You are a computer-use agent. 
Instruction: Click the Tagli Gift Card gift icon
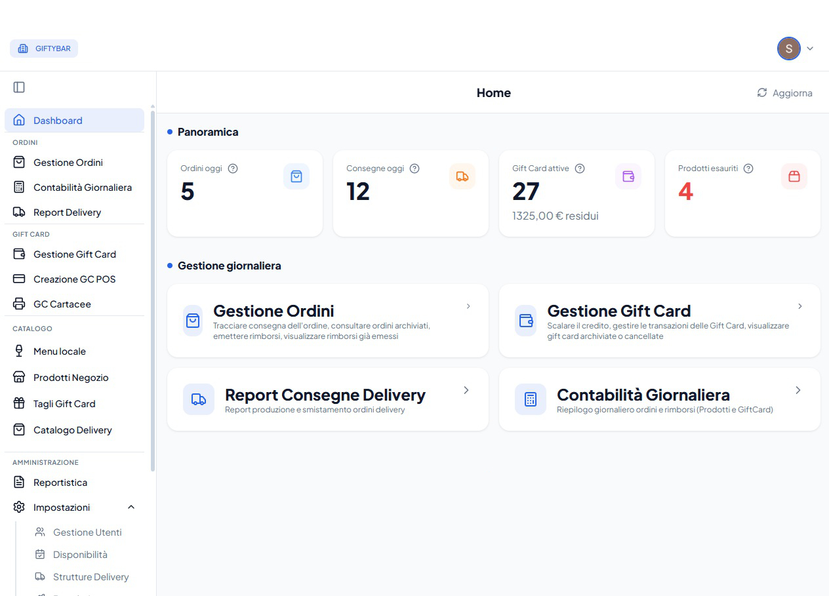tap(19, 403)
